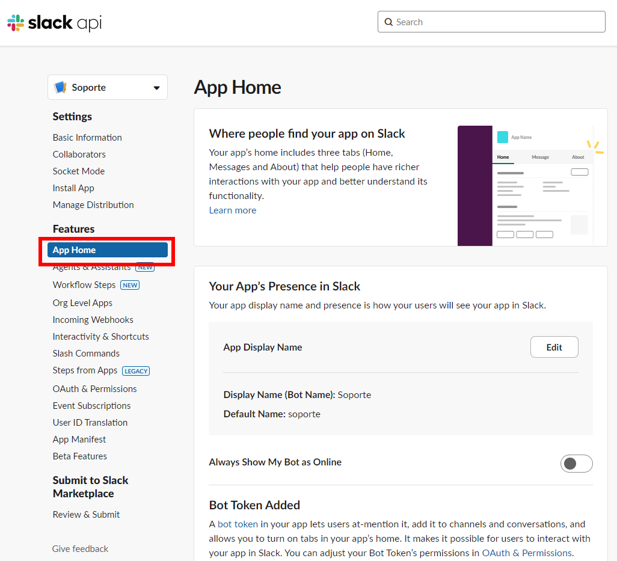Edit the App Display Name
This screenshot has height=561, width=617.
[554, 347]
